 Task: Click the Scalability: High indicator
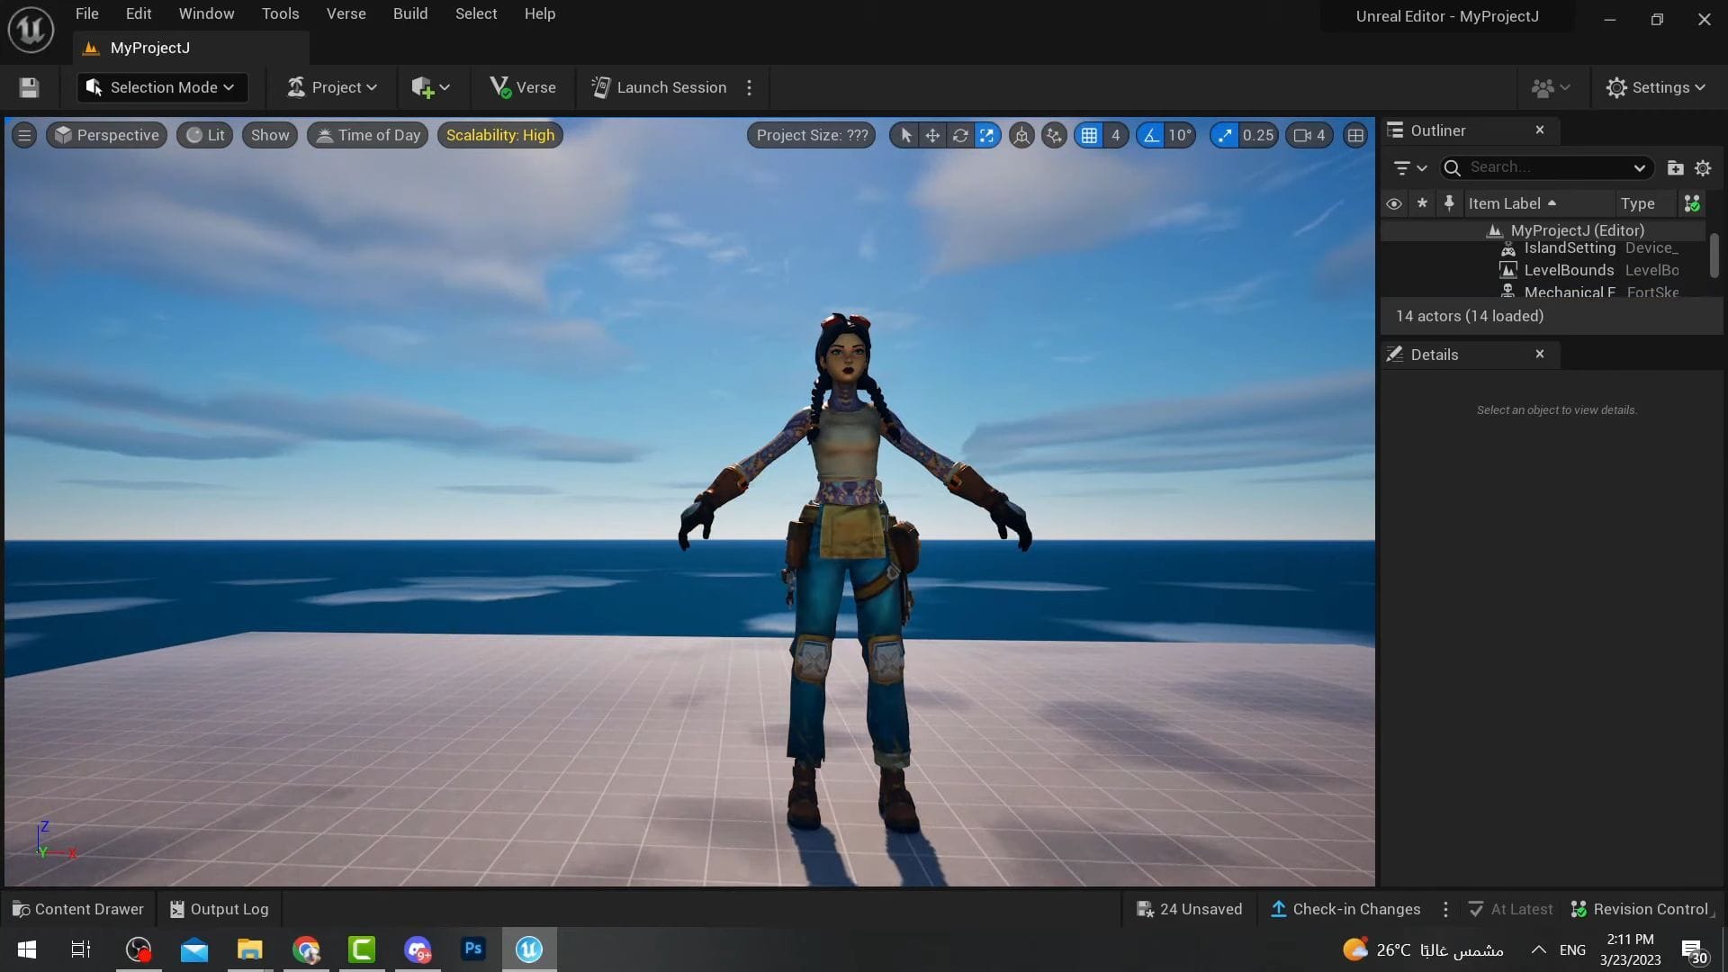[x=499, y=135]
